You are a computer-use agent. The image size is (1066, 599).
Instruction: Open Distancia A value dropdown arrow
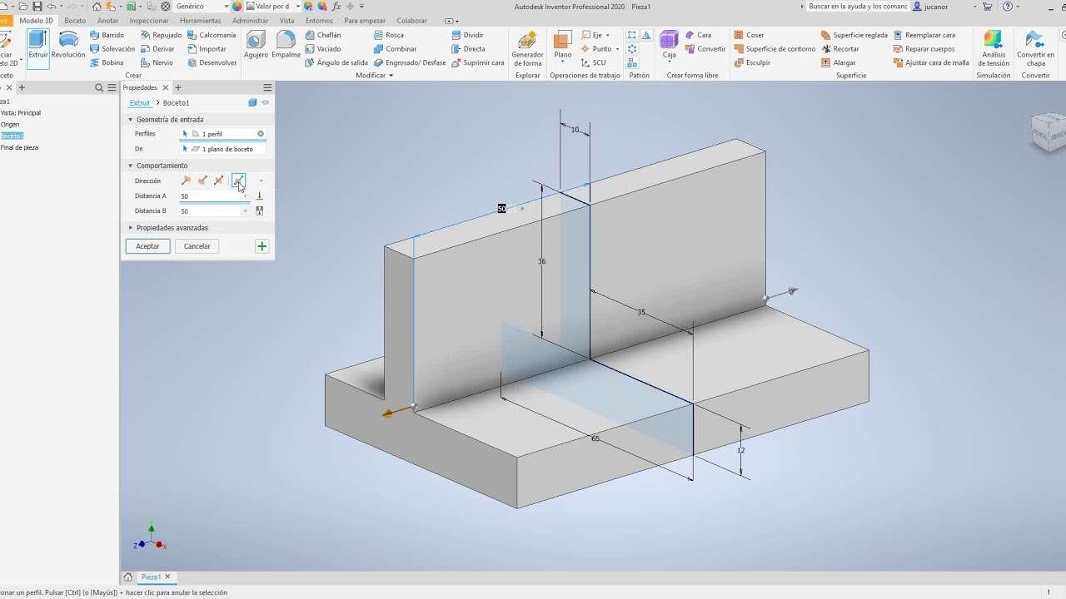tap(245, 196)
